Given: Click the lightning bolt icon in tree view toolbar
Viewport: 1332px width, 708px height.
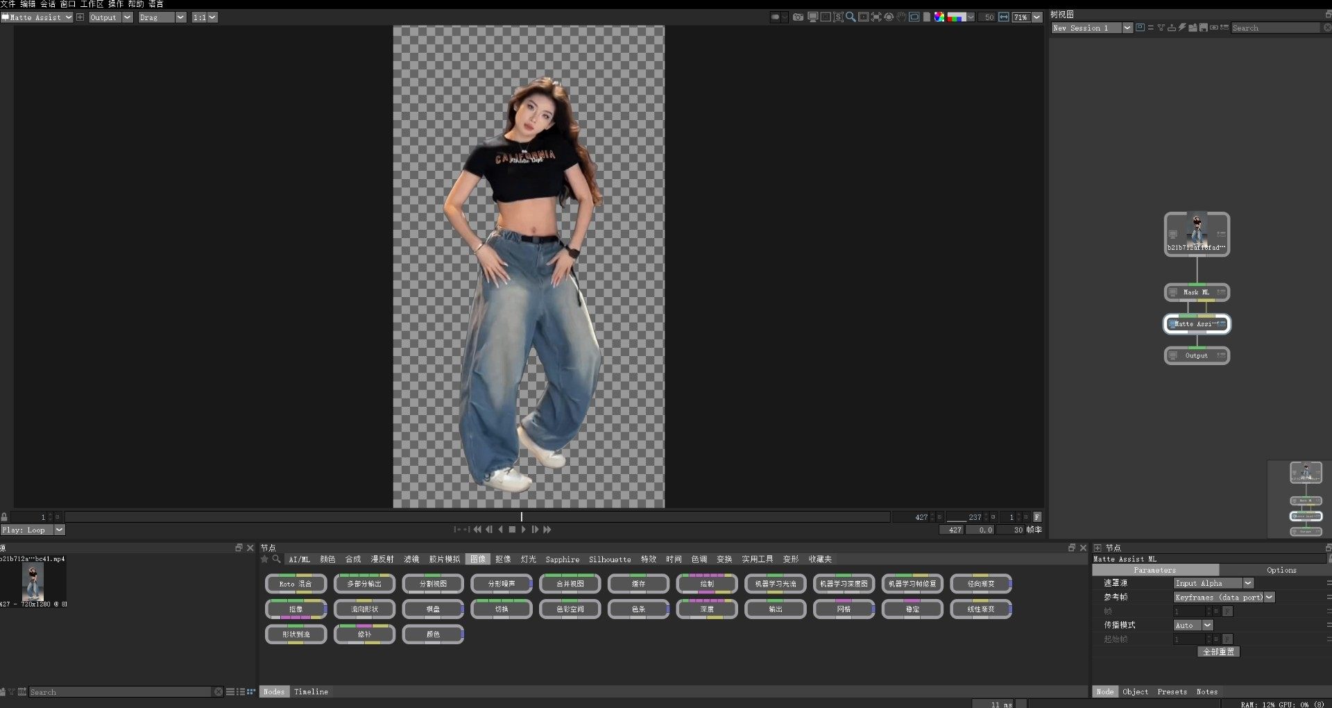Looking at the screenshot, I should [1182, 28].
